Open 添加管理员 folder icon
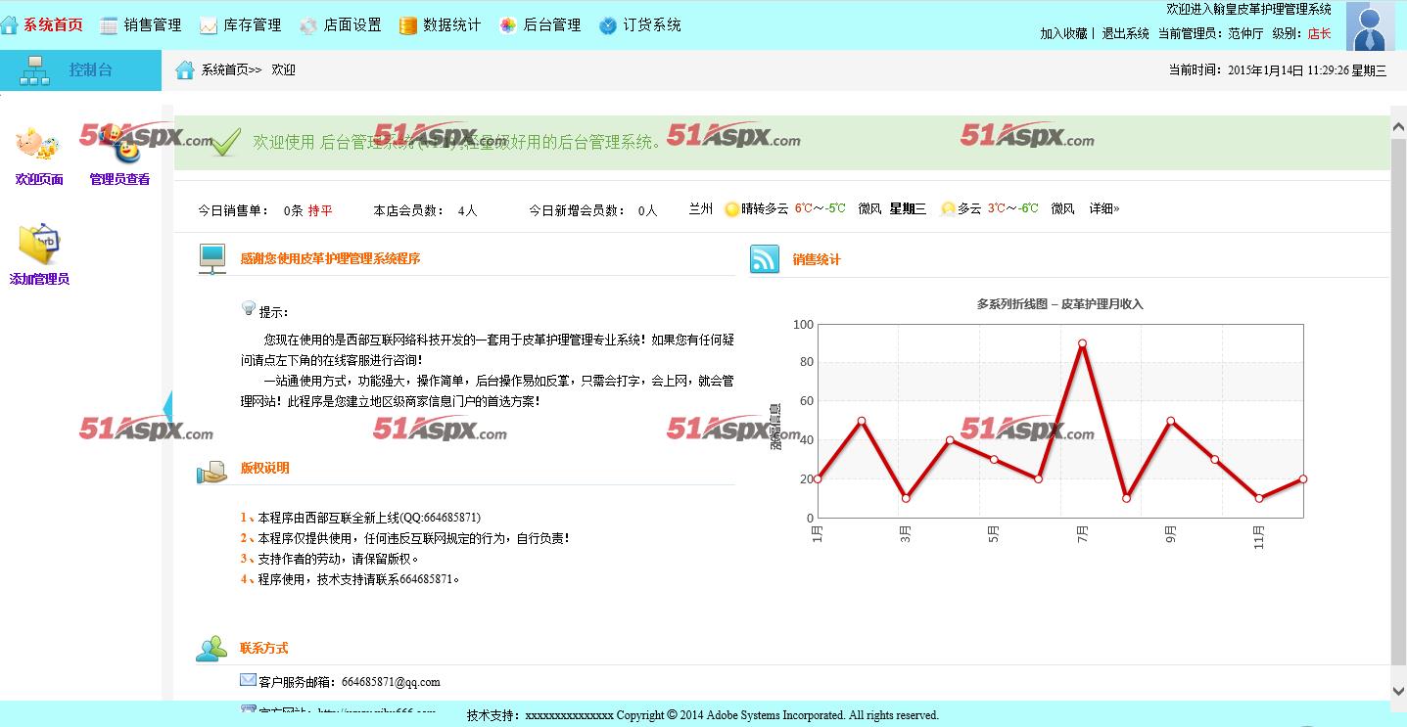 (39, 244)
